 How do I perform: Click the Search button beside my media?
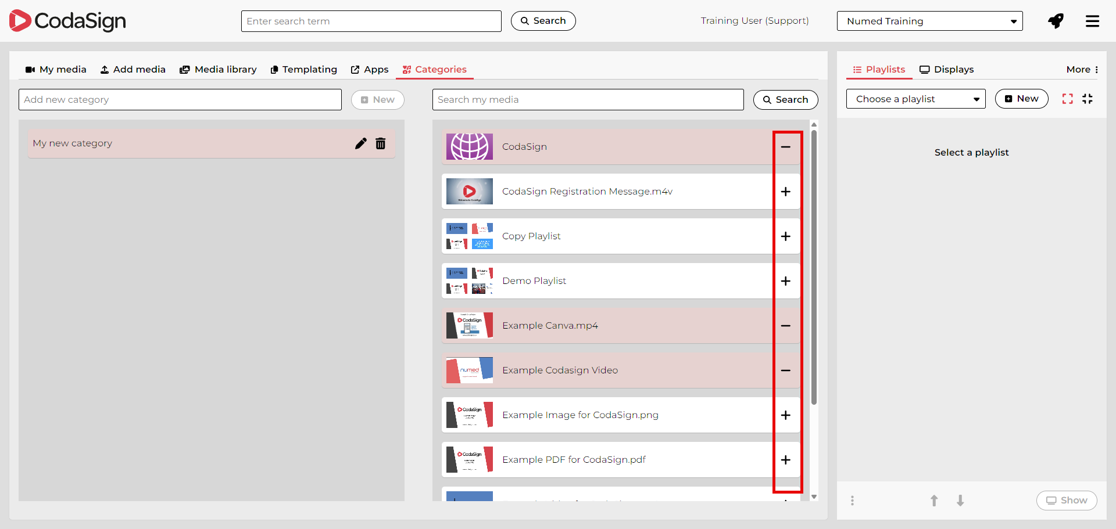[x=785, y=100]
